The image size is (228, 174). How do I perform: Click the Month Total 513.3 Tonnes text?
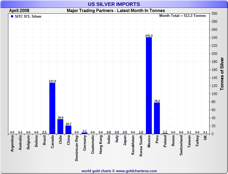coord(182,16)
